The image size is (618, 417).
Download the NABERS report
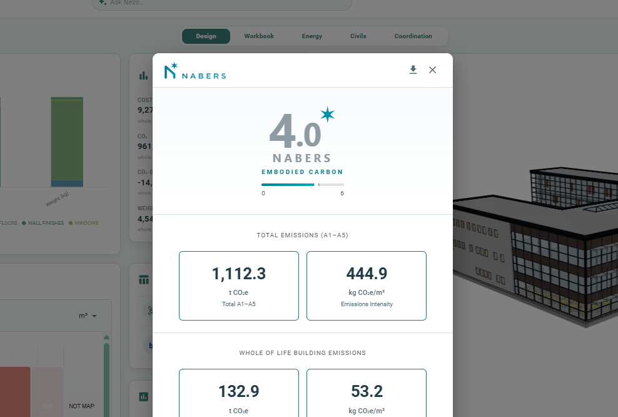[x=413, y=70]
